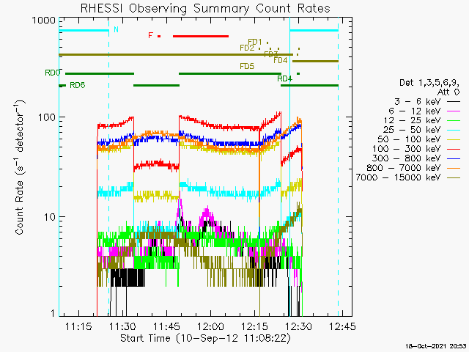This screenshot has height=352, width=469.
Task: Click the '18-Oct-2021 20:53' timestamp
Action: point(435,346)
